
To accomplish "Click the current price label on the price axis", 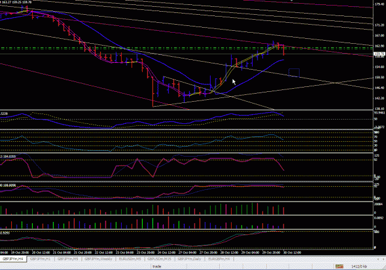I will [379, 54].
